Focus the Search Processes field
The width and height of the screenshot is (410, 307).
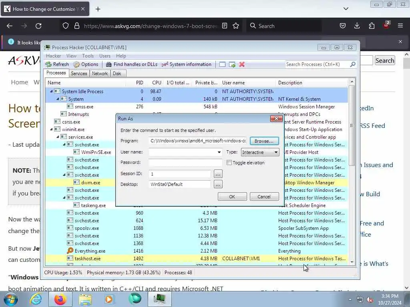point(317,64)
